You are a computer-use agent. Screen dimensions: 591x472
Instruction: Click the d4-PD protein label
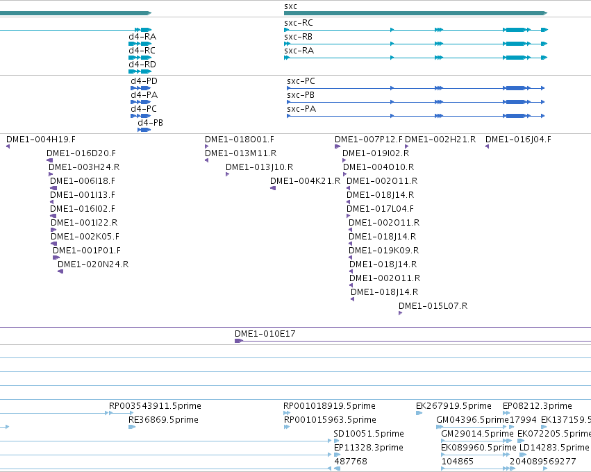tap(144, 81)
